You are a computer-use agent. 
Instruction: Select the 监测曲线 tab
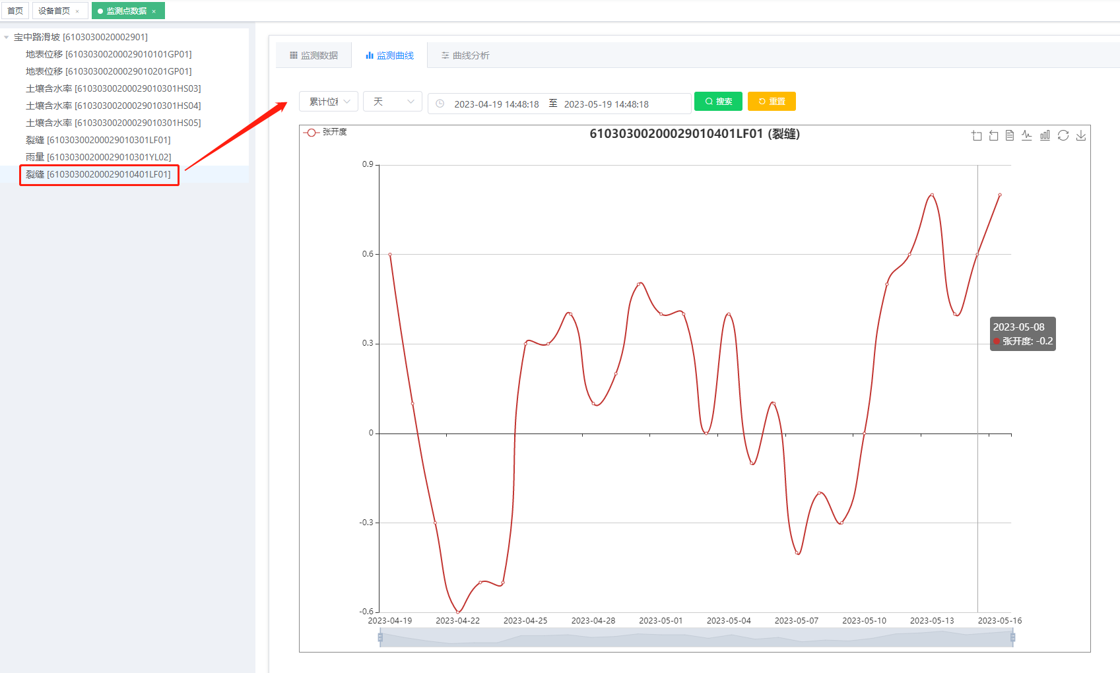389,55
